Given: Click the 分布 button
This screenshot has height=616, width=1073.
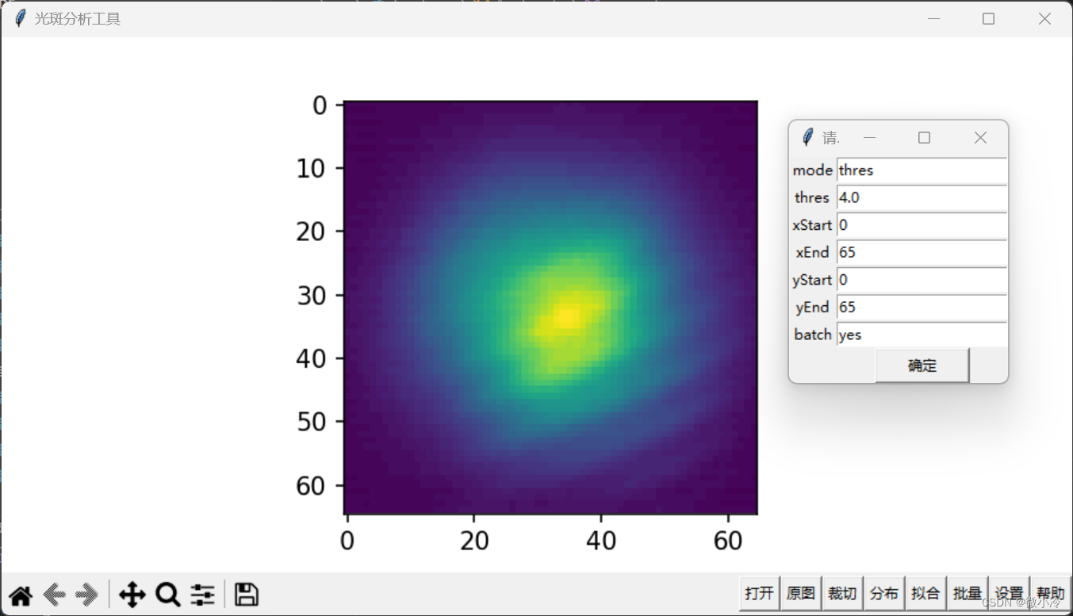Looking at the screenshot, I should pos(883,594).
